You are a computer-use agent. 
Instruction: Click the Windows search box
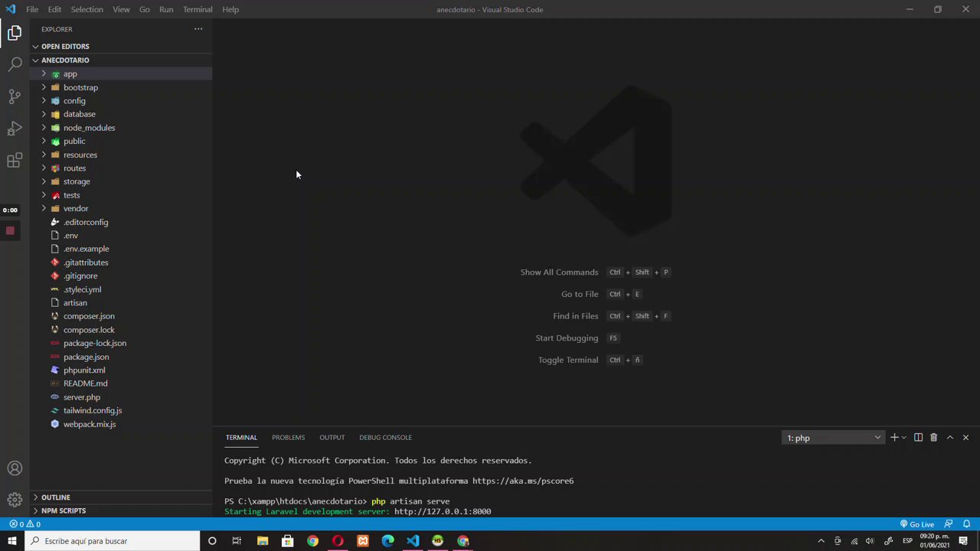pyautogui.click(x=112, y=541)
